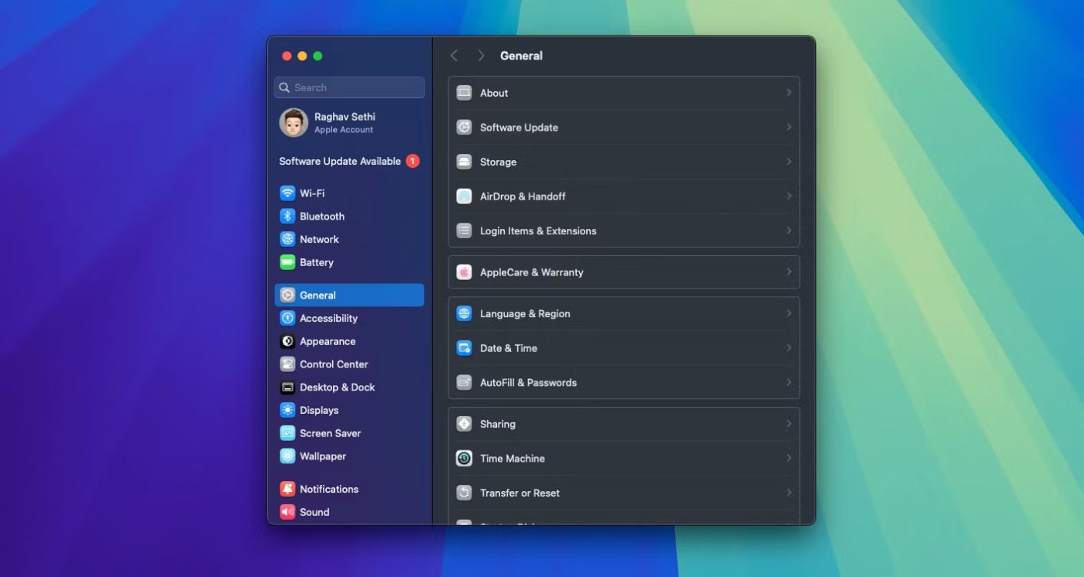Click the Wi-Fi icon in sidebar

(x=287, y=193)
